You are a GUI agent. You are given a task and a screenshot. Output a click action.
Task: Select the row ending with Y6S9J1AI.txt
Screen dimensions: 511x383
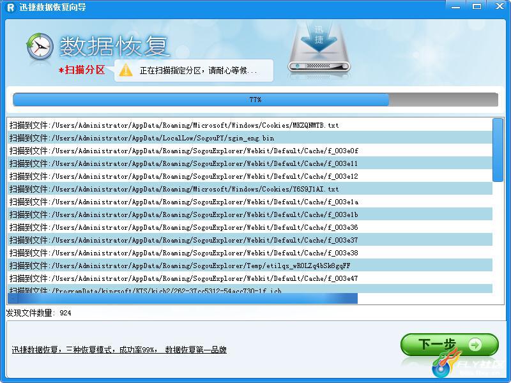coord(250,189)
